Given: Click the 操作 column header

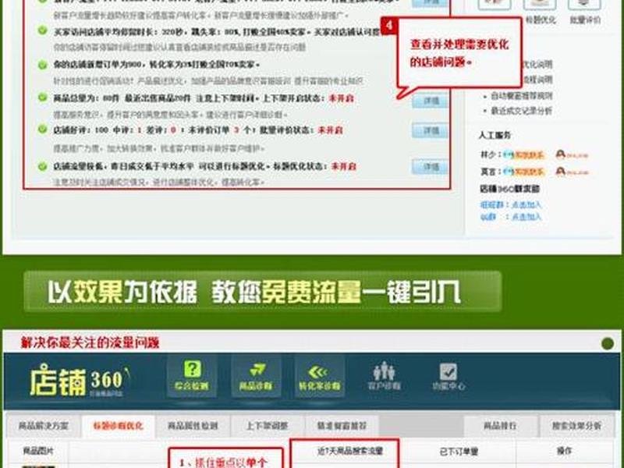Looking at the screenshot, I should [564, 451].
